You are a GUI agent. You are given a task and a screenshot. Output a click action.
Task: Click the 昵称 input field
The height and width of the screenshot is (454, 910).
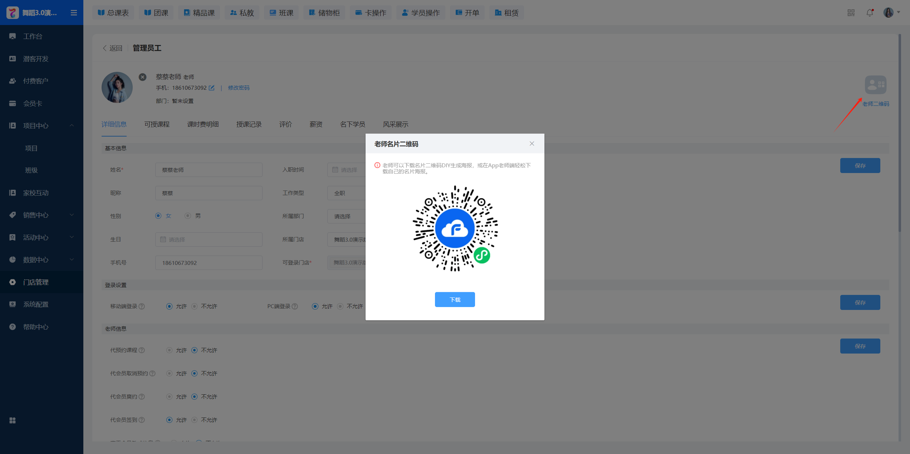point(209,193)
